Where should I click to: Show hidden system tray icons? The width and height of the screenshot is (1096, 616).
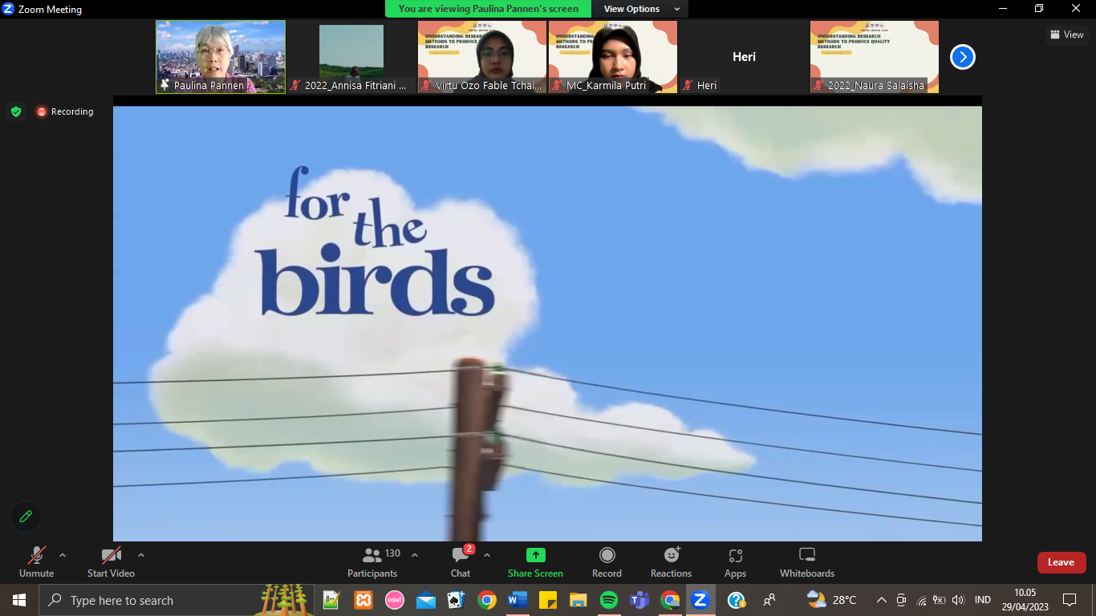click(x=881, y=600)
